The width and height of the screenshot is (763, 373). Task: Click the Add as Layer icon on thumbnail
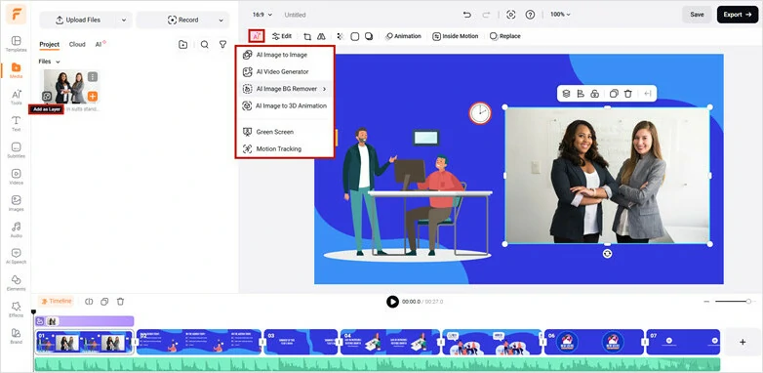pyautogui.click(x=47, y=97)
